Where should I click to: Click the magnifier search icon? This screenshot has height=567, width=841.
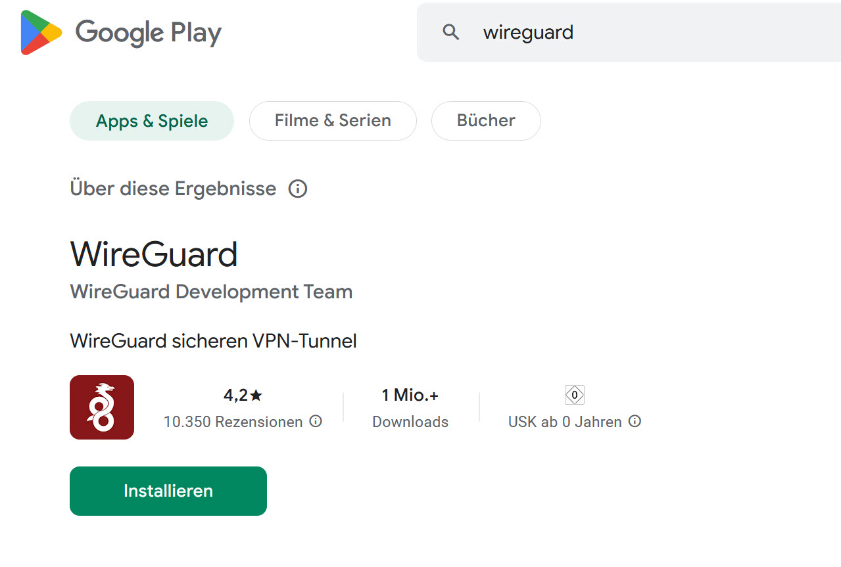[450, 32]
